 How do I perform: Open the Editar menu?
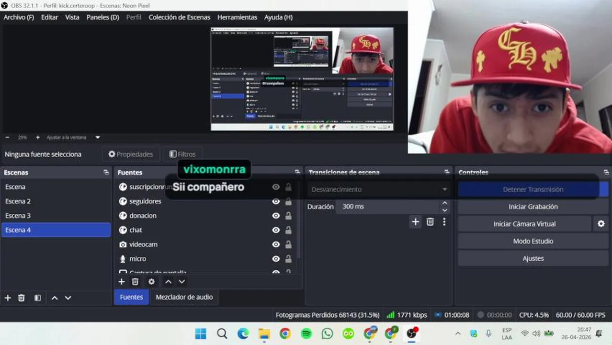pos(49,17)
